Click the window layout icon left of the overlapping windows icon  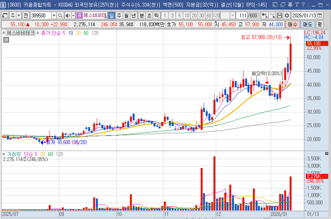coord(275,5)
